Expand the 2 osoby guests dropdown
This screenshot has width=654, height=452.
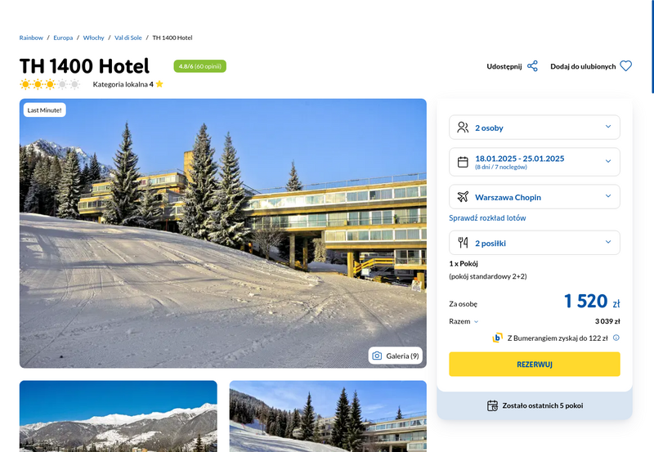(535, 128)
